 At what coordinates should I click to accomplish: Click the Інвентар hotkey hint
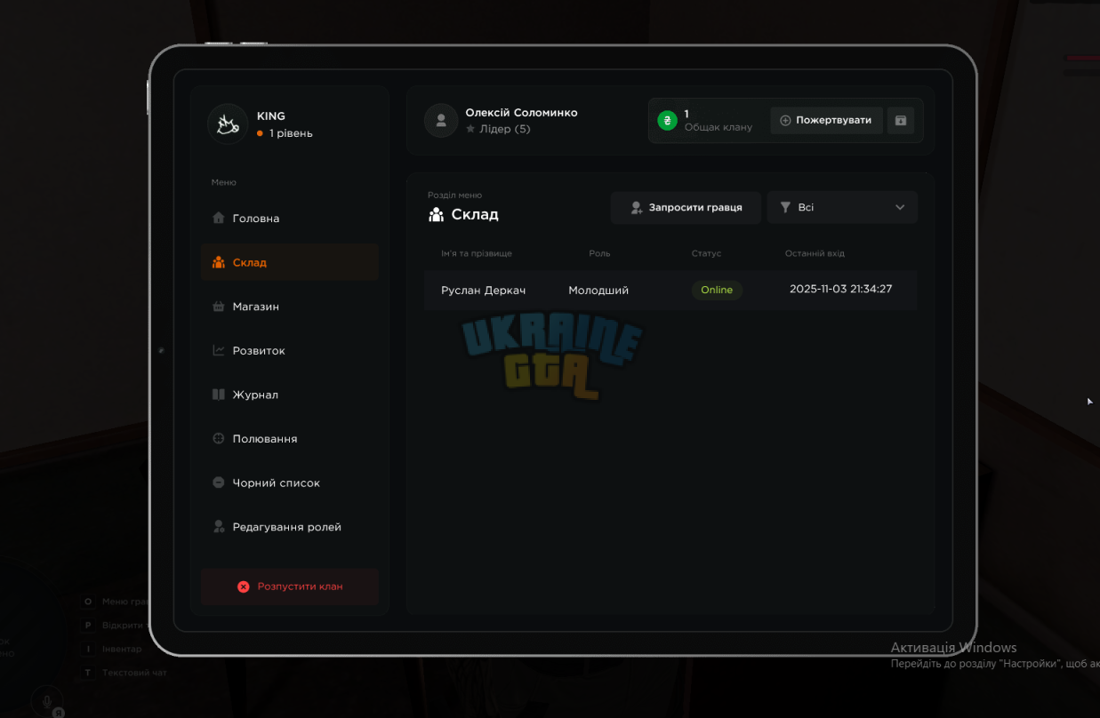[122, 650]
